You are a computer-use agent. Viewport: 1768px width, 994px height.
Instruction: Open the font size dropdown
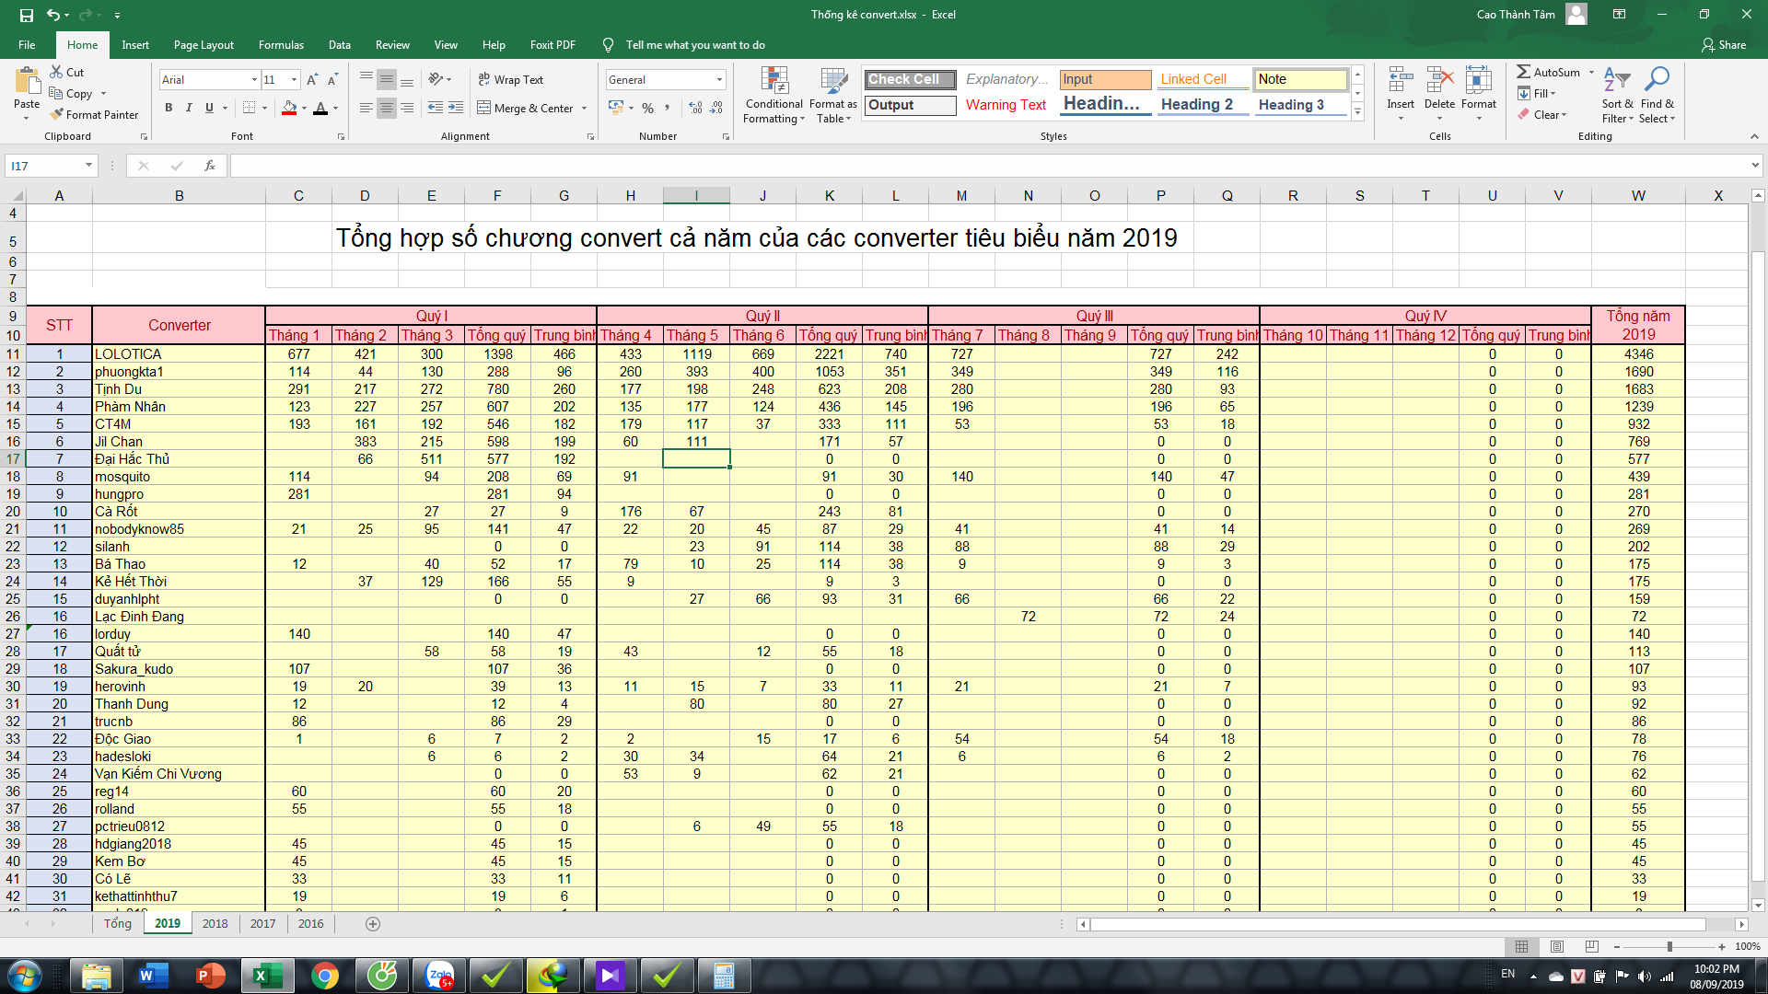pos(294,80)
